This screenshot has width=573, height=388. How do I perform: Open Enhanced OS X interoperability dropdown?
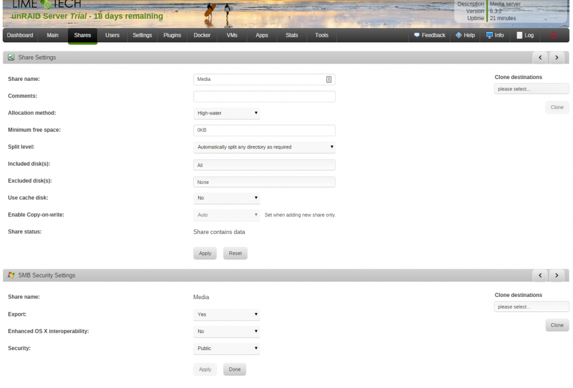pyautogui.click(x=226, y=331)
